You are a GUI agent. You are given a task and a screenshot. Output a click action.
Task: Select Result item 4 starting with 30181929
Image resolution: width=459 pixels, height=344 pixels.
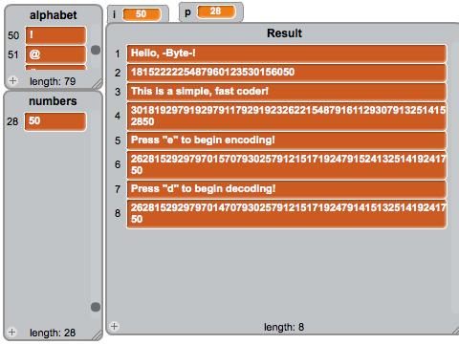287,117
